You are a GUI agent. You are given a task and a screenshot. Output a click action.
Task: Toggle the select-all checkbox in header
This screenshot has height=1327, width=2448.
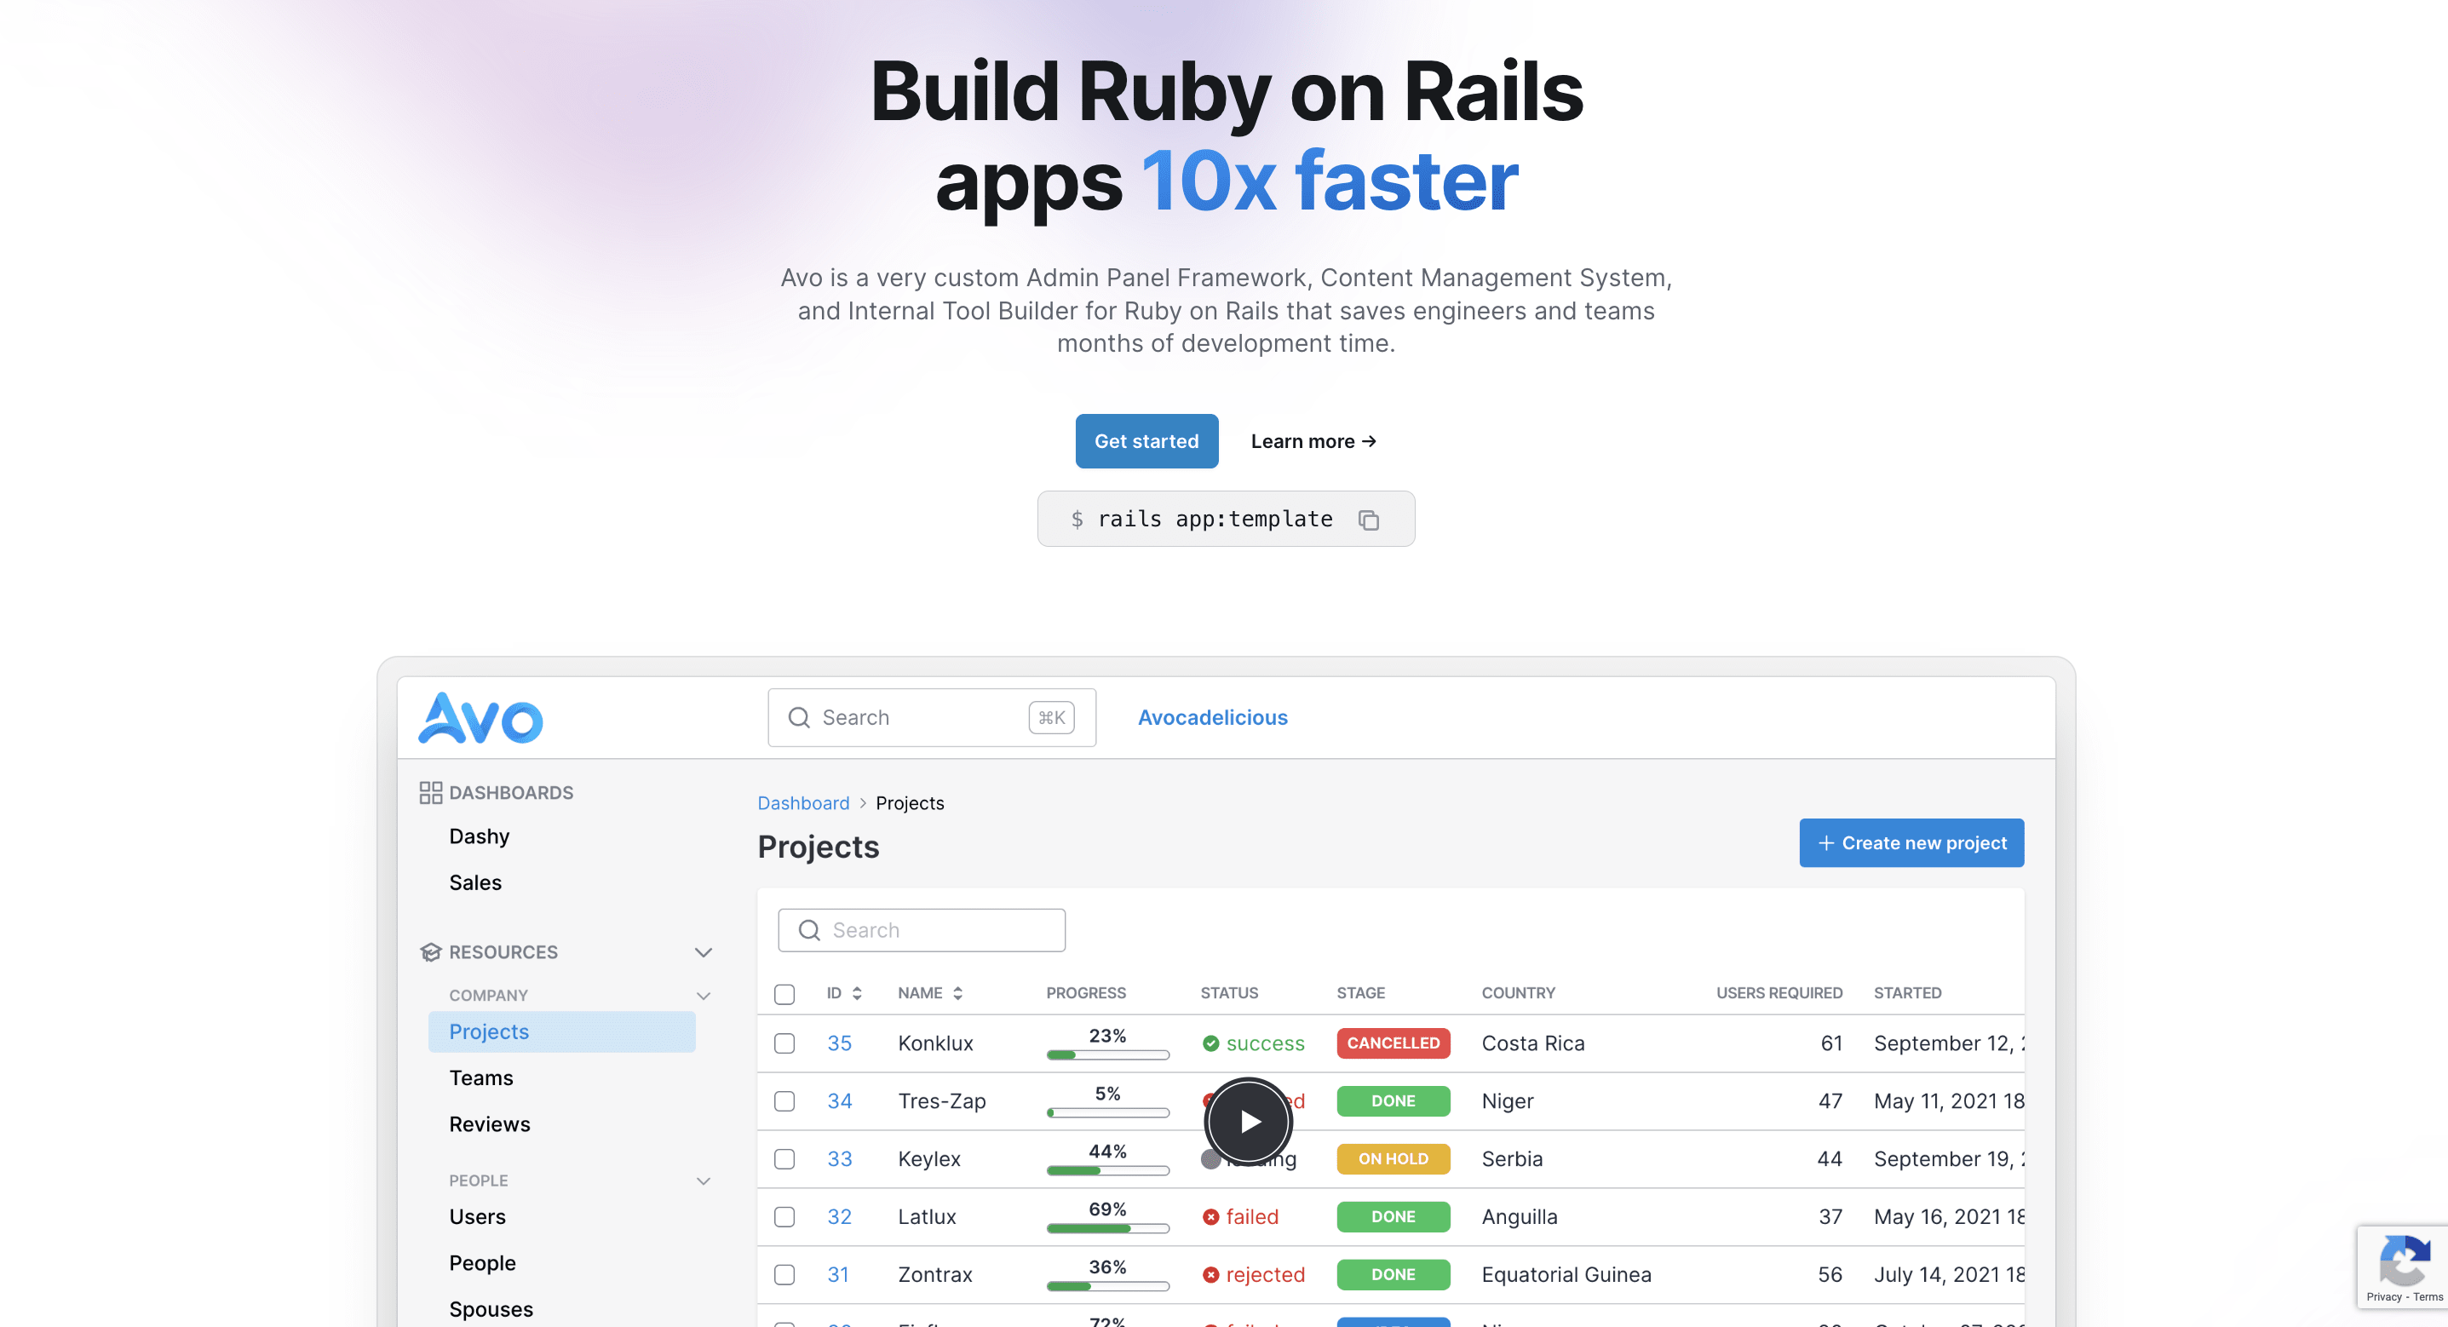784,994
